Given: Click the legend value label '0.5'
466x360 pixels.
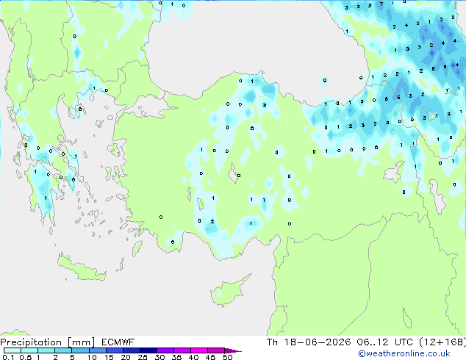Looking at the screenshot, I should click(26, 357).
